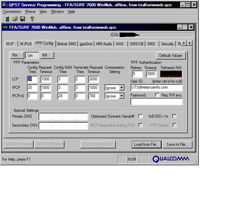Viewport: 232px width, 197px height.
Task: Toggle the 1xEVDO->1x checkbox
Action: point(175,116)
